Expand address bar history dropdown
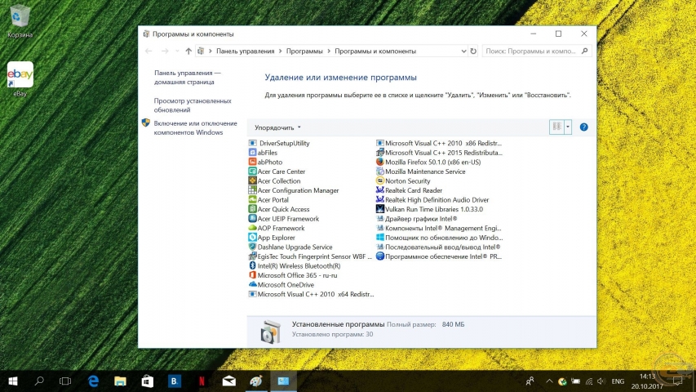Screen dimensions: 696x392 pyautogui.click(x=463, y=51)
